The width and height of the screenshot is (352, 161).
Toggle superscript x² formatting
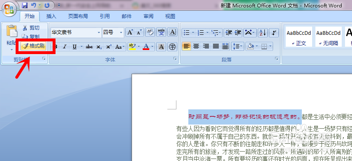109,47
